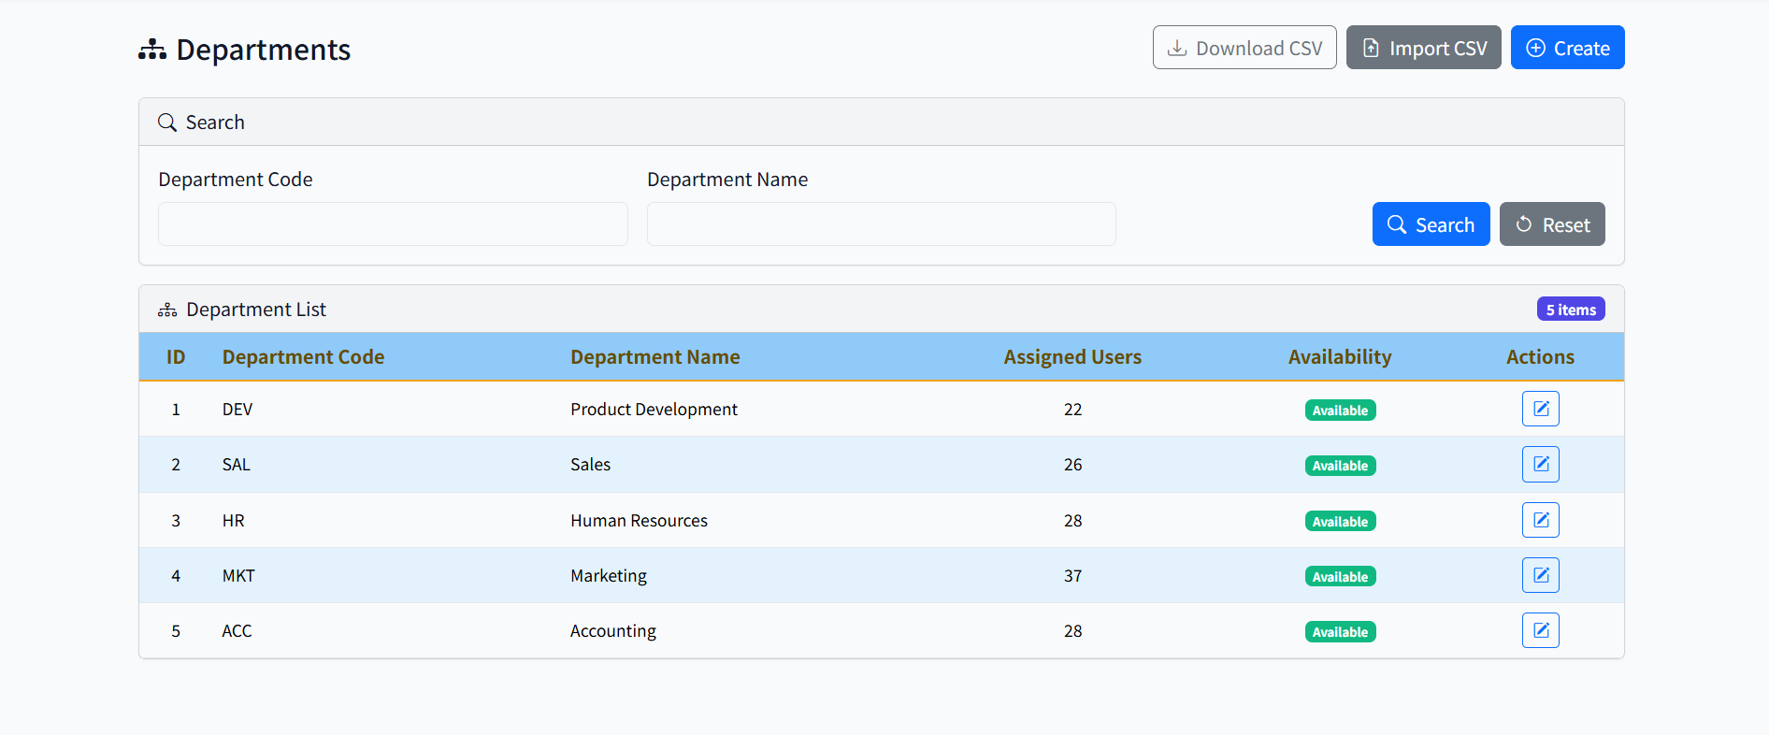The image size is (1769, 735).
Task: Edit the ACC Accounting department
Action: pyautogui.click(x=1540, y=630)
